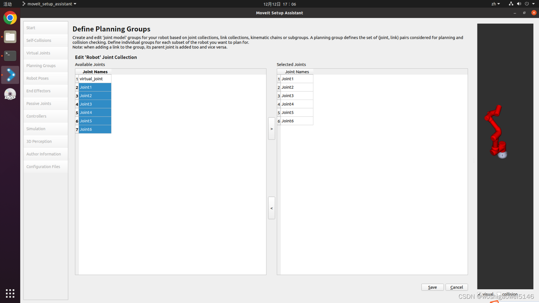Save the Robot joint collection

(x=432, y=287)
